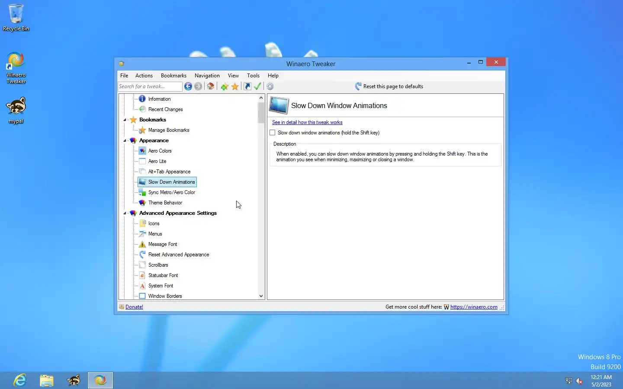Collapse the Appearance tree section
Screen dimensions: 623x389
tap(125, 140)
